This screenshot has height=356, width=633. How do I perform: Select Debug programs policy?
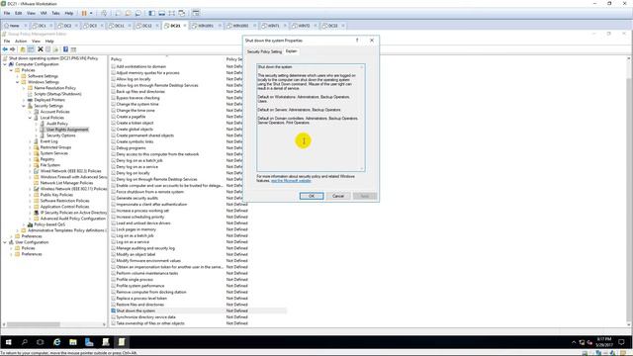(131, 148)
